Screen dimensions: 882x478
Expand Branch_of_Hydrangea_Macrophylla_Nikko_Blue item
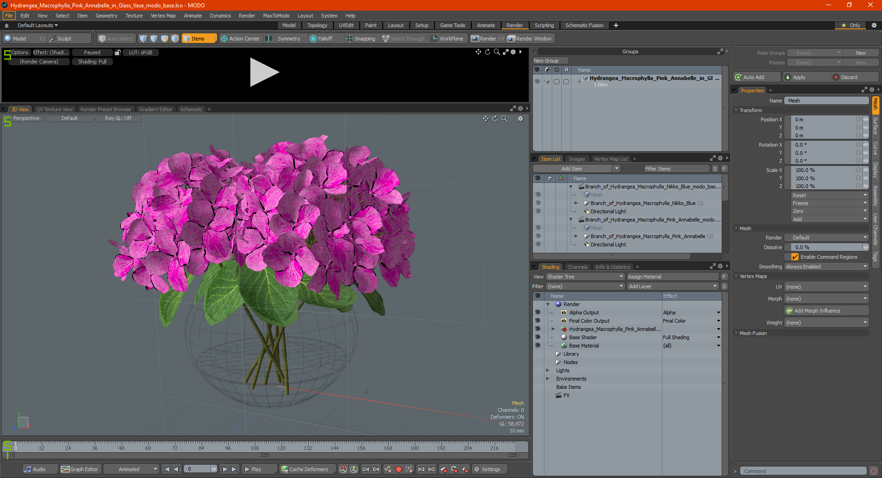coord(576,203)
